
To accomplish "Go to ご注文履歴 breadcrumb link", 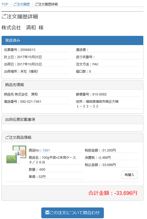I will 21,4.
